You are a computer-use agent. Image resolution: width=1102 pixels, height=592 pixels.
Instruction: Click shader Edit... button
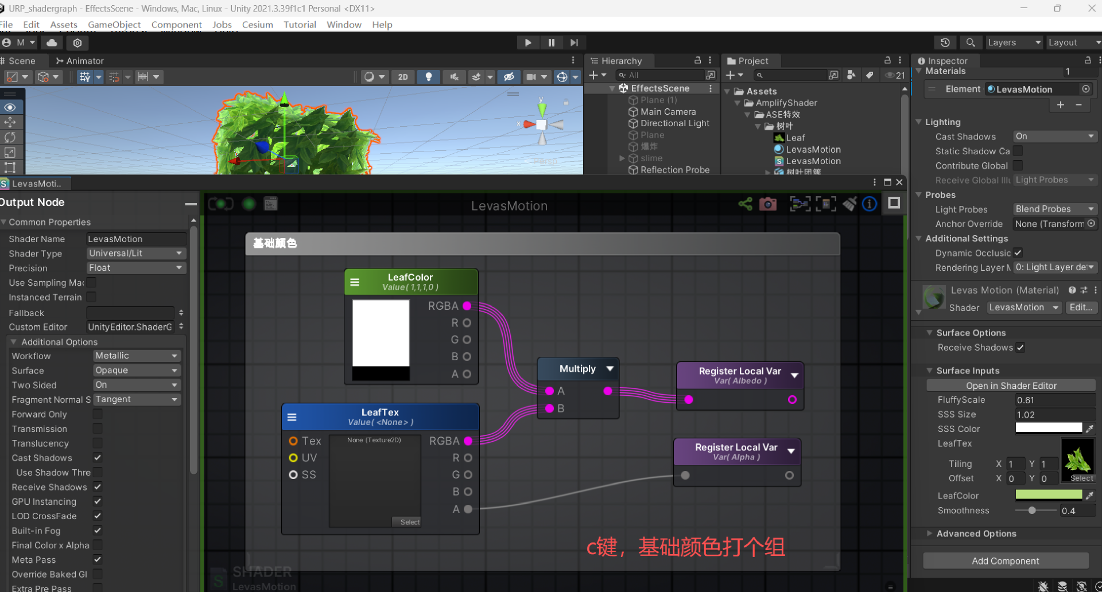(x=1081, y=307)
